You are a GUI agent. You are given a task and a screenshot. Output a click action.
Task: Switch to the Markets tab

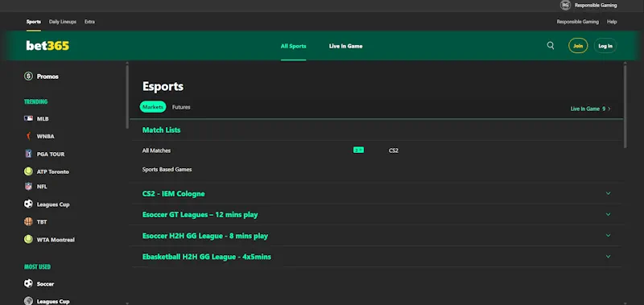click(x=153, y=107)
